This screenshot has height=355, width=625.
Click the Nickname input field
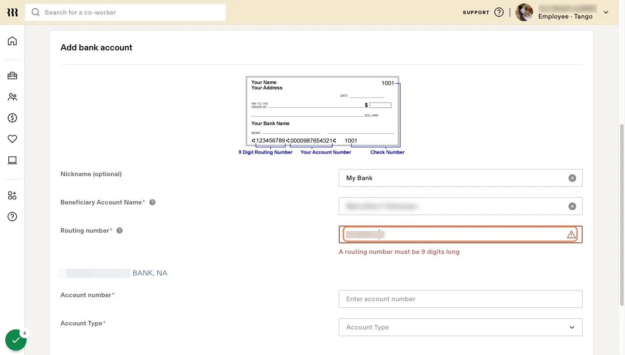point(460,178)
